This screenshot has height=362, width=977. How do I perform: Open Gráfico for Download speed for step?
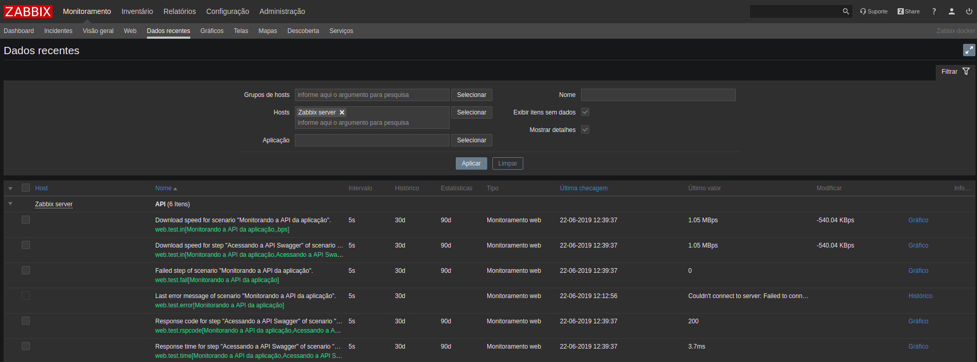pos(918,245)
